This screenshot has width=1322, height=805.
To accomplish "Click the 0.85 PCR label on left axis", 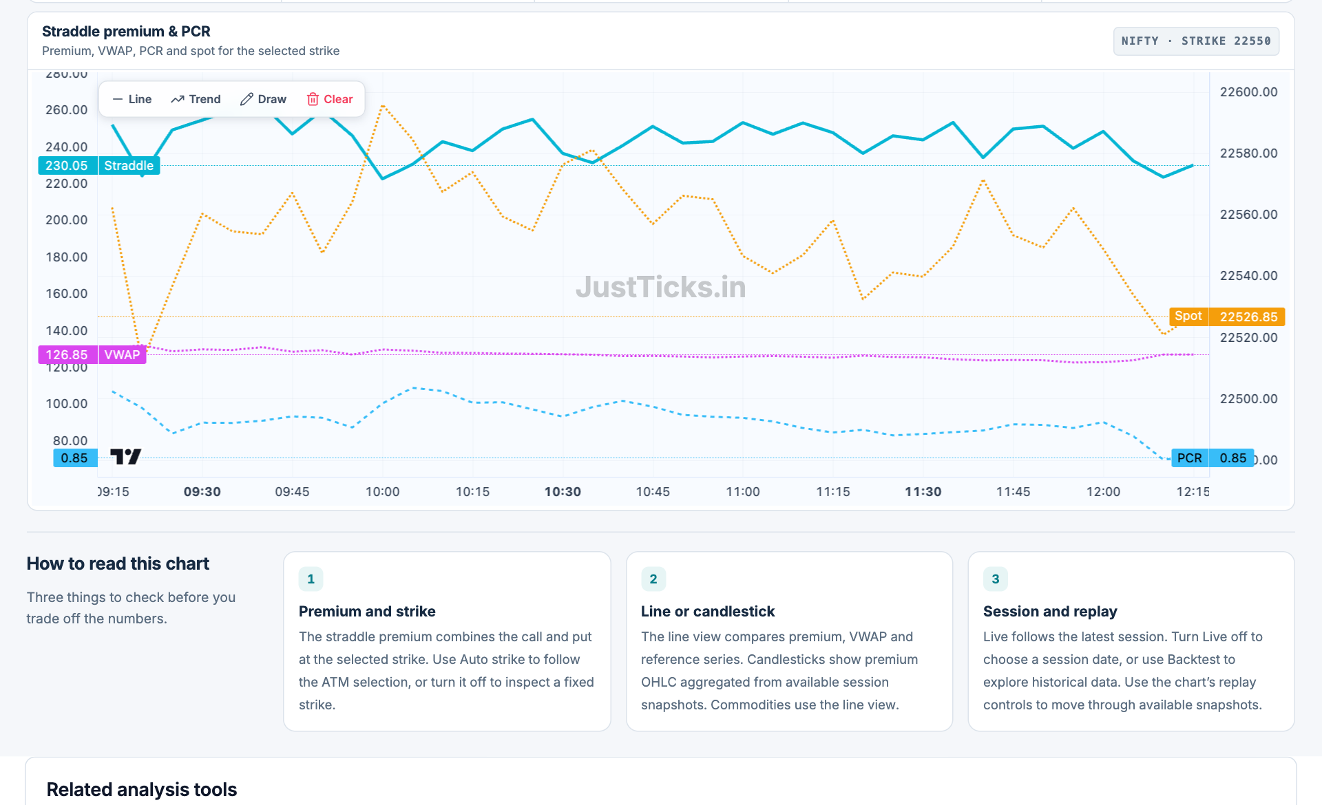I will click(x=74, y=458).
